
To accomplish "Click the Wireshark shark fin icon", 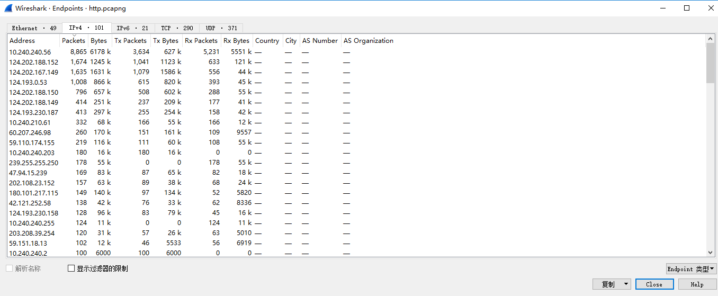I will (8, 8).
